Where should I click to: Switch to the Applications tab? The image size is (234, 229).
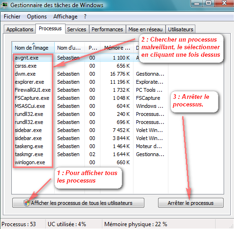pyautogui.click(x=20, y=29)
